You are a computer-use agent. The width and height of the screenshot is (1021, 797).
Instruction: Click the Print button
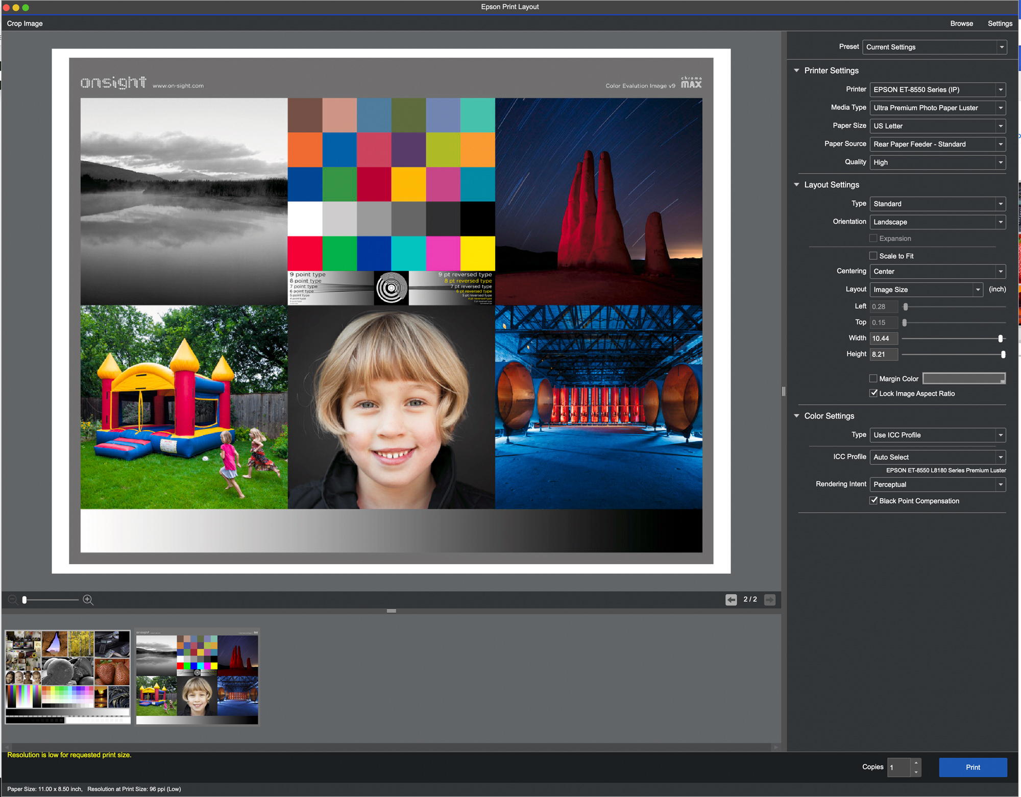(973, 767)
